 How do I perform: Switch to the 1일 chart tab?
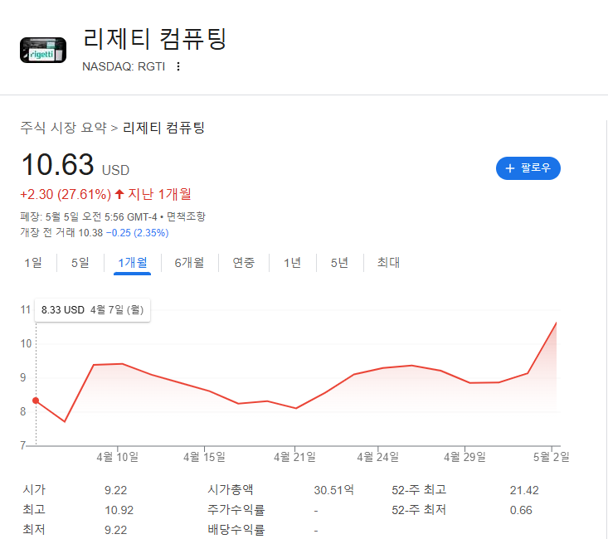[x=33, y=263]
